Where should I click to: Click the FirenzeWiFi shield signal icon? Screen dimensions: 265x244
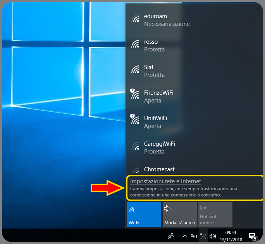[135, 94]
